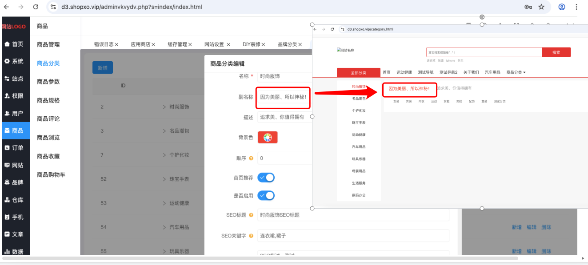Expand the 汽车用品 row in the category table
Screen dimensions: 588x265
(164, 227)
